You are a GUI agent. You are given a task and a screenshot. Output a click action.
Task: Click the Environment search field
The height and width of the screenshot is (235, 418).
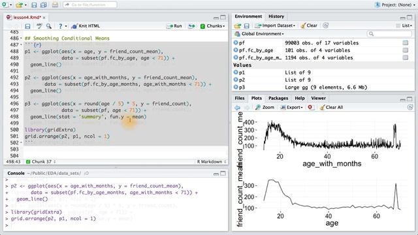pos(389,34)
